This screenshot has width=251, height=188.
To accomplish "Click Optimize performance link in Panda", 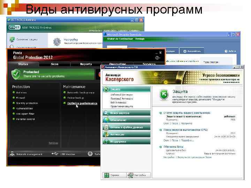I will (82, 103).
